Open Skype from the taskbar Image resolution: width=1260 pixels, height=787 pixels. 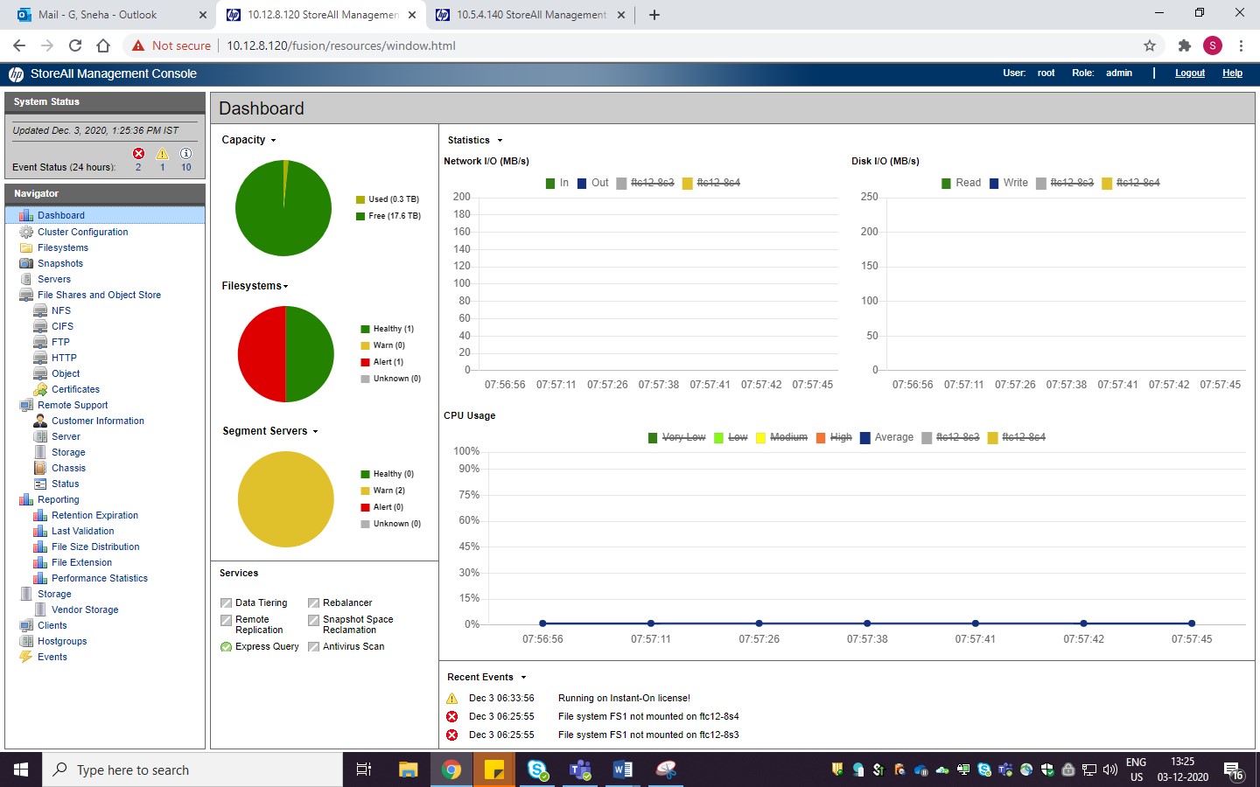pos(537,770)
